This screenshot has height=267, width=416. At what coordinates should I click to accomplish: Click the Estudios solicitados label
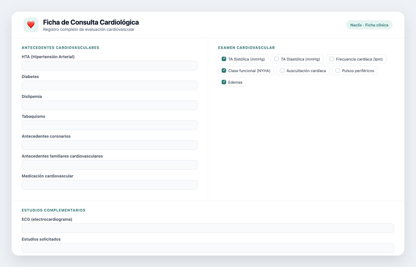[x=41, y=239]
